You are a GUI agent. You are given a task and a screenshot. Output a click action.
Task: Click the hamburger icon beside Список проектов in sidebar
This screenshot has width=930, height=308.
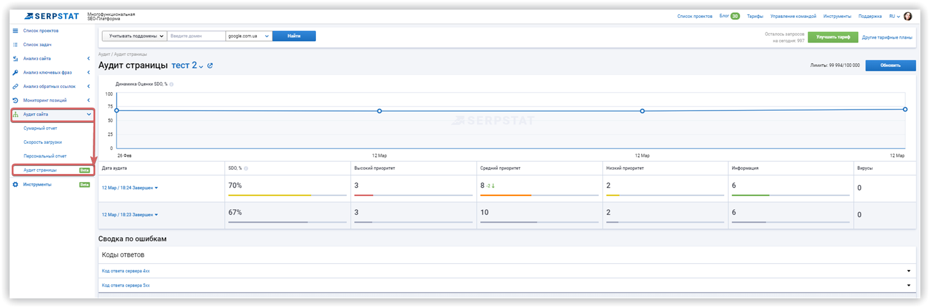(15, 30)
